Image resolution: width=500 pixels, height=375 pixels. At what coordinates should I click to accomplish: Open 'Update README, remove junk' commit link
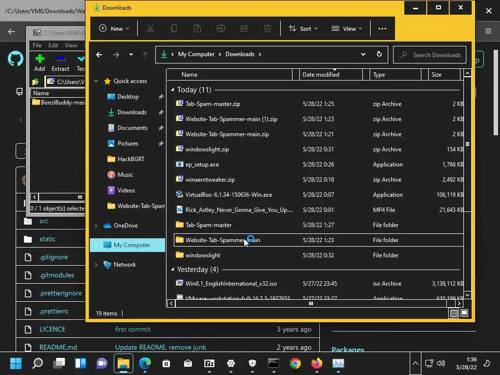[x=160, y=347]
